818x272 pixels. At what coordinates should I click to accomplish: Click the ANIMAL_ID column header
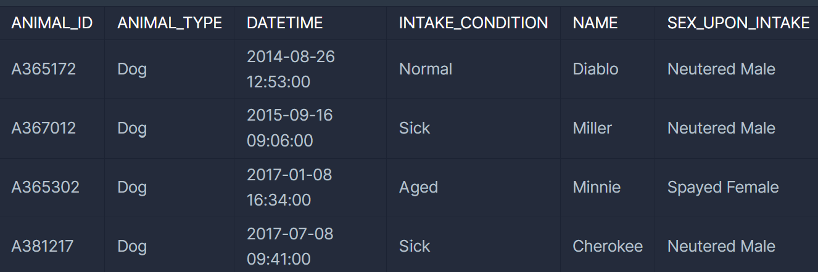[52, 23]
